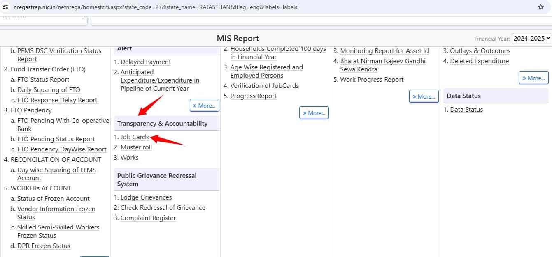Viewport: 552px width, 257px height.
Task: Open Status of Frozen Account report
Action: 53,199
